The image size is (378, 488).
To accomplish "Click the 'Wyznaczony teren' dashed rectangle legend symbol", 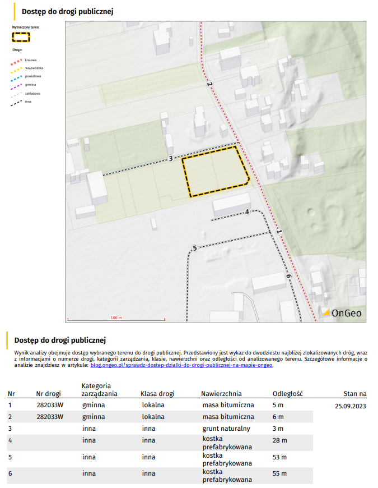I will [x=21, y=37].
